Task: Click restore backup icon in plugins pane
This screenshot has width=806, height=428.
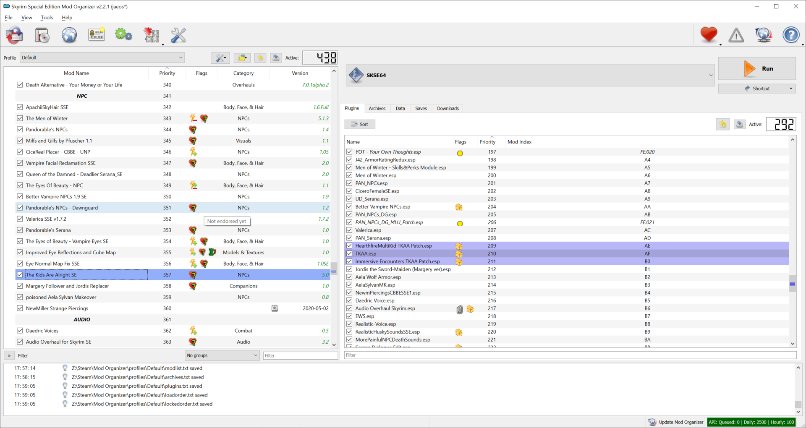Action: pyautogui.click(x=723, y=124)
